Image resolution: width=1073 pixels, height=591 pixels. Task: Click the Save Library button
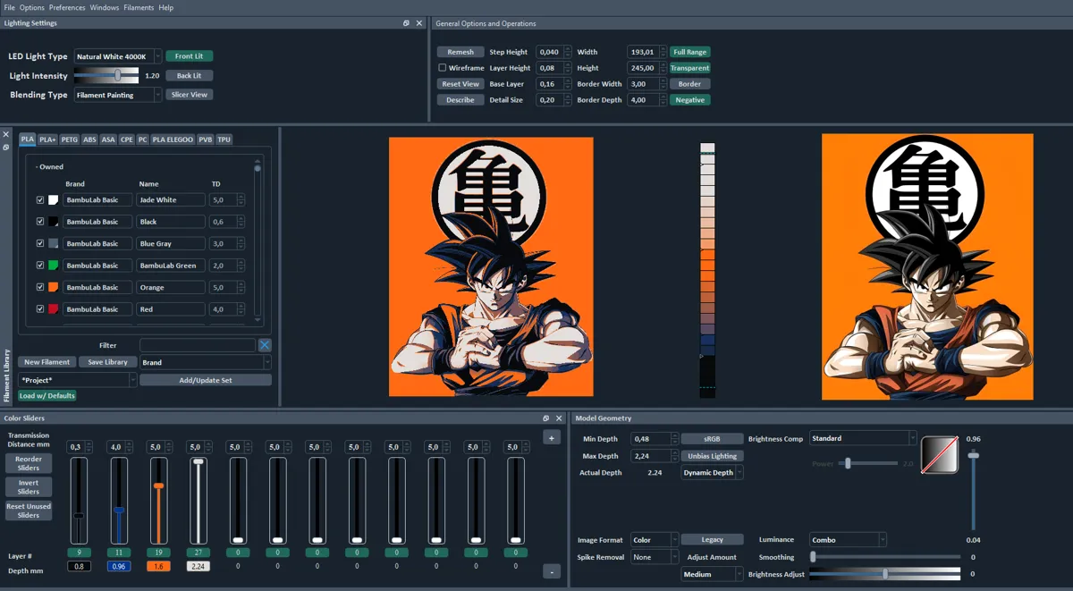click(108, 362)
